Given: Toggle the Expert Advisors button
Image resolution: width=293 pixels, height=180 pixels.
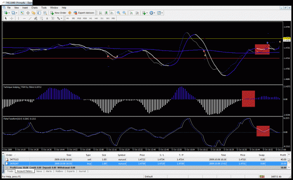Looking at the screenshot, I should (84, 13).
